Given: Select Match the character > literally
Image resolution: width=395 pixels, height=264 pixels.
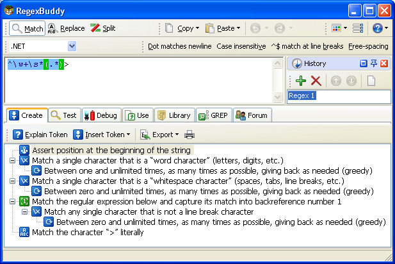Looking at the screenshot, I should [88, 232].
